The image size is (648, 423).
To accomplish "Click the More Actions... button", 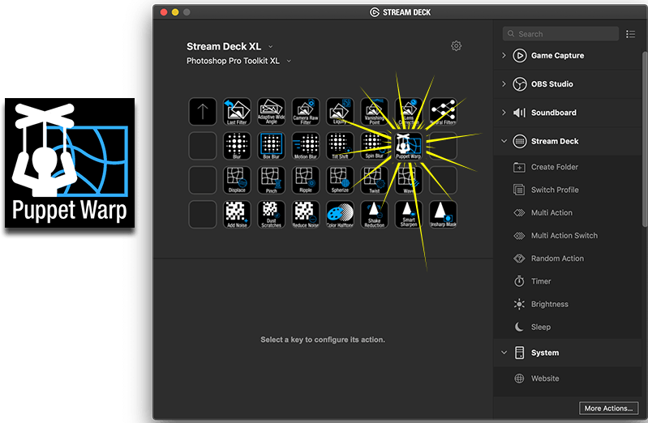I will [608, 408].
